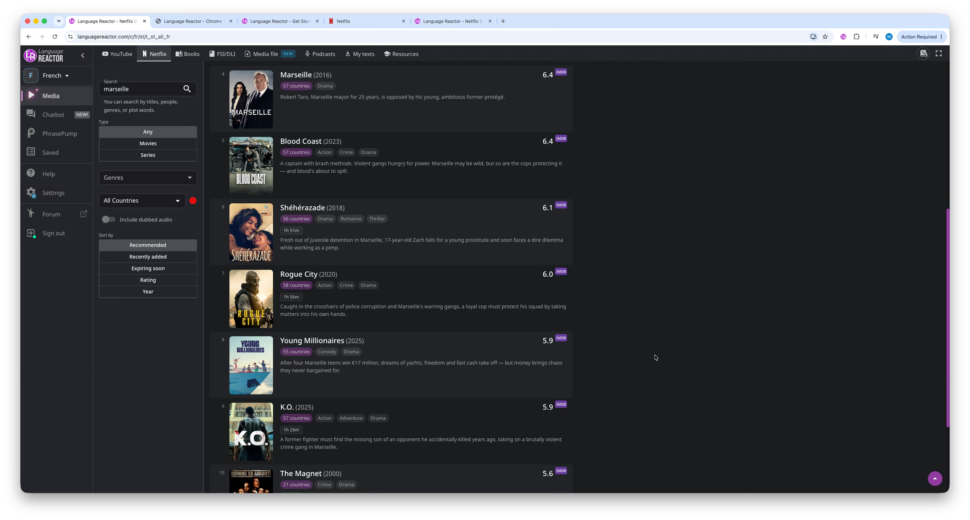The image size is (970, 520).
Task: Go back to the previous page
Action: 29,37
